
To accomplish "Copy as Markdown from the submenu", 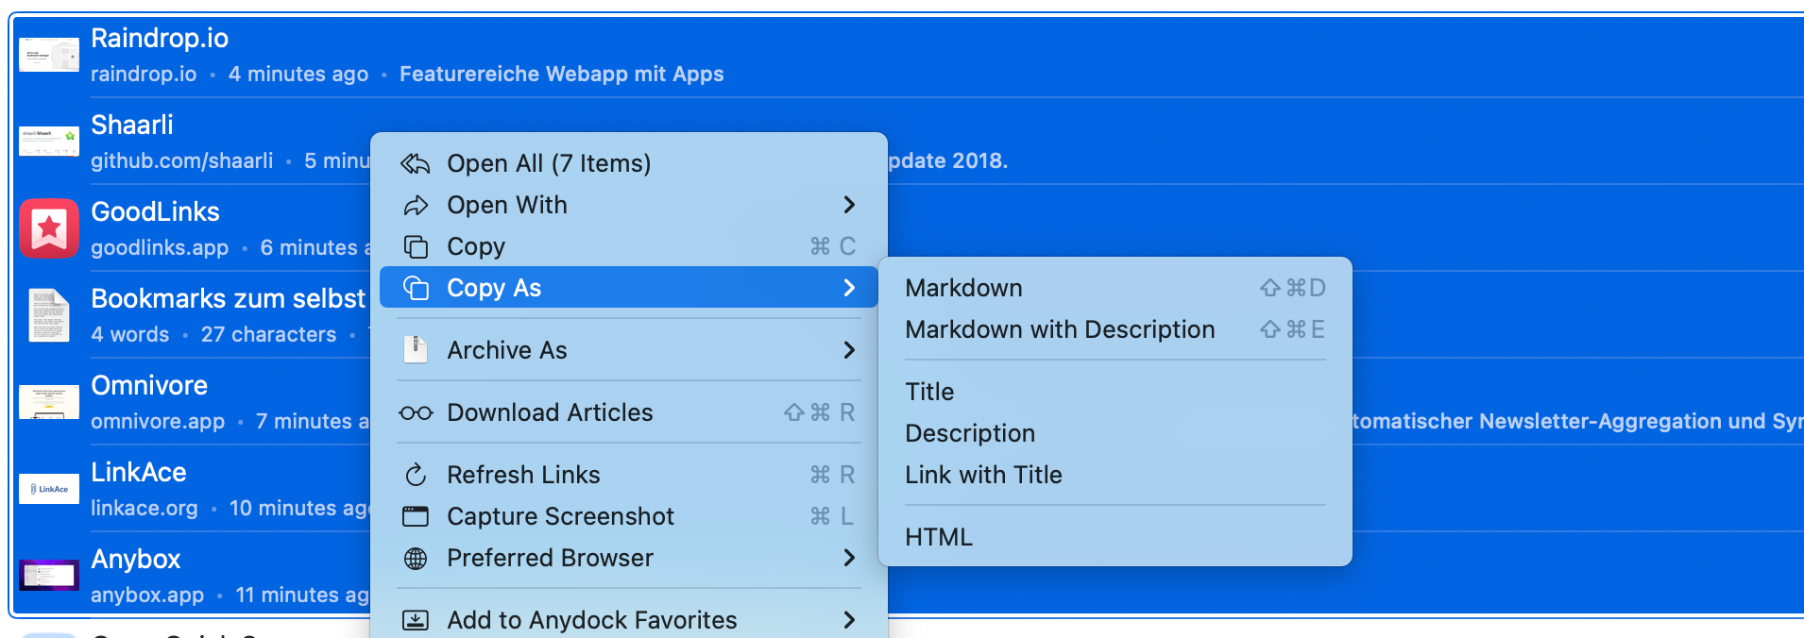I will (1115, 288).
